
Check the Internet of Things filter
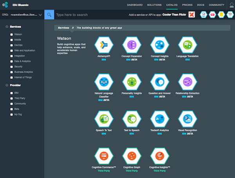pyautogui.click(x=11, y=78)
